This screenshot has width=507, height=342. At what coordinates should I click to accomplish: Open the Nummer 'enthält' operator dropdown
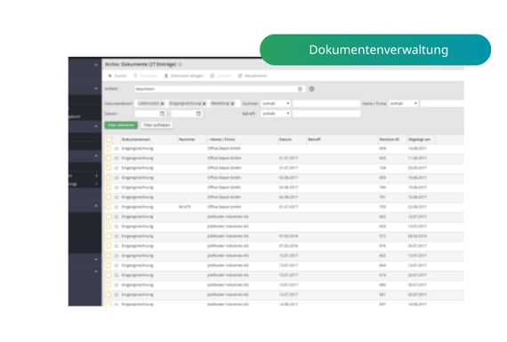pos(276,104)
